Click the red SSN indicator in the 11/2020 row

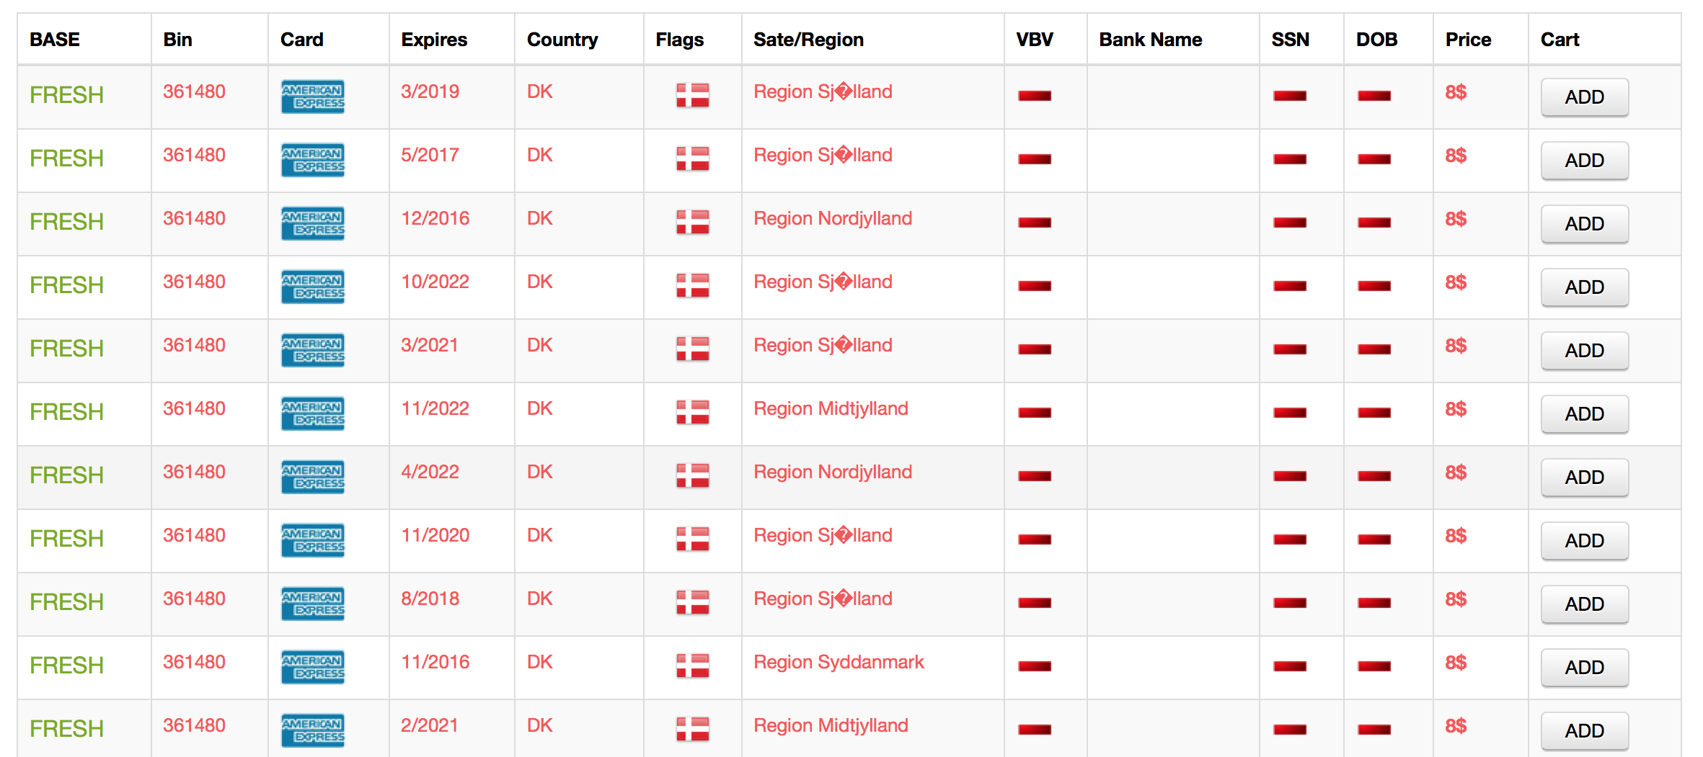click(x=1290, y=539)
